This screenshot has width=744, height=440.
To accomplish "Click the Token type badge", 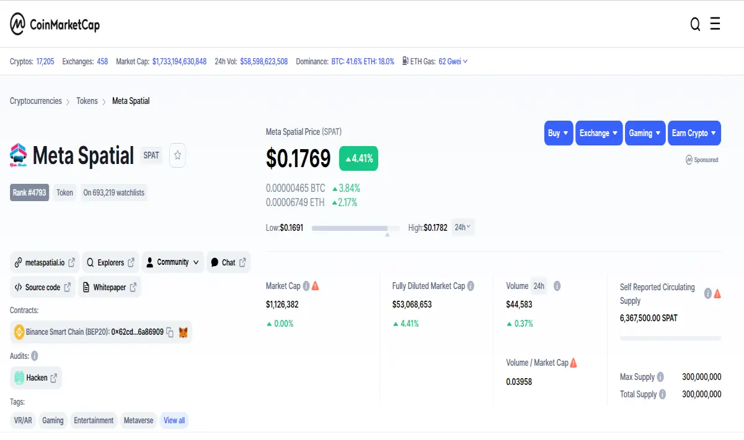I will point(64,192).
